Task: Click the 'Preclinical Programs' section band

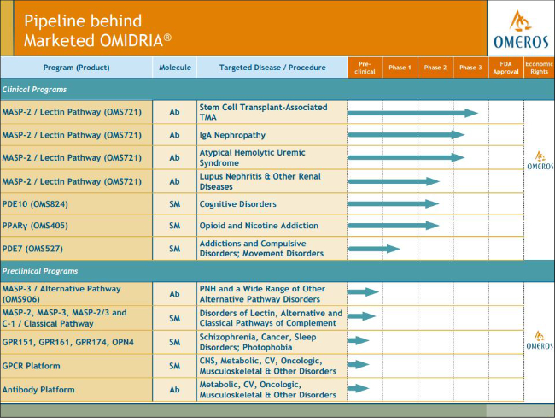Action: [x=277, y=271]
